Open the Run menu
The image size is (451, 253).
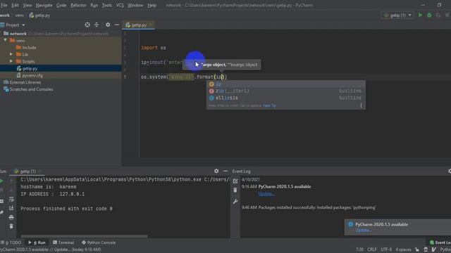pos(94,5)
